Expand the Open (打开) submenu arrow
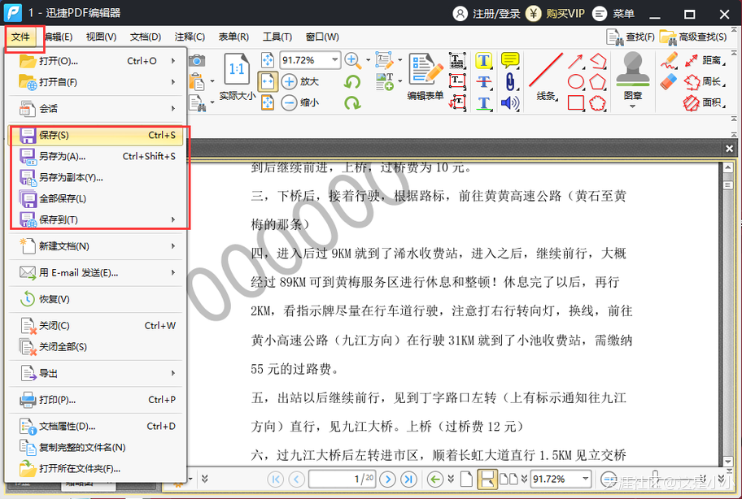742x499 pixels. coord(173,61)
